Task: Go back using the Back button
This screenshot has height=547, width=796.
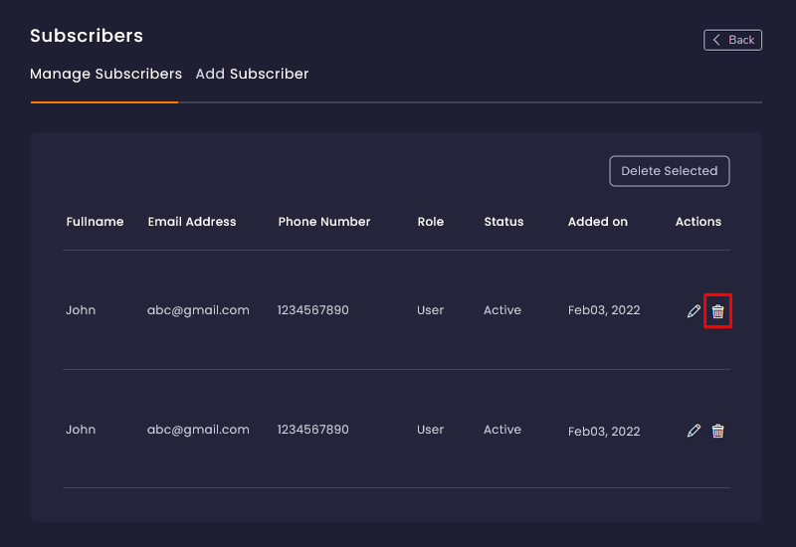Action: (732, 40)
